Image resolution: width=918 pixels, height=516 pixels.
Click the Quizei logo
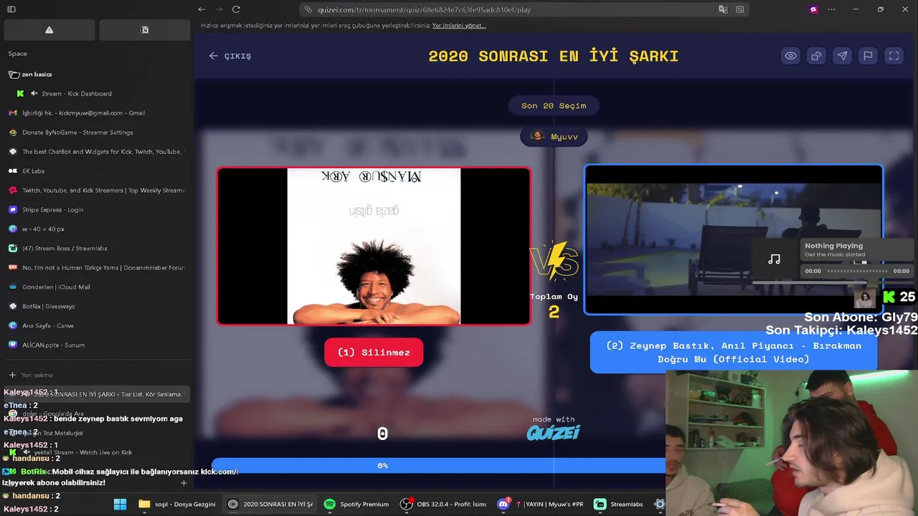click(553, 433)
